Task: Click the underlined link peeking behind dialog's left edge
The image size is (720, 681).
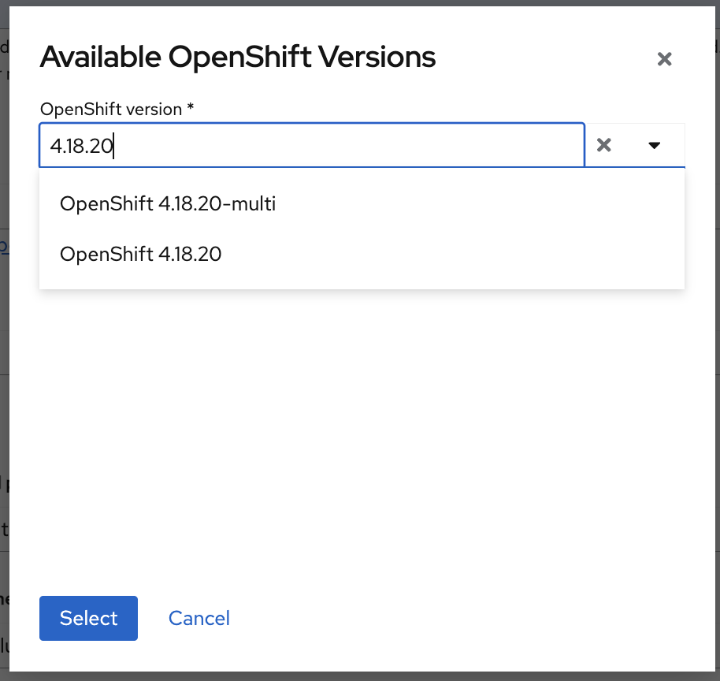Action: pyautogui.click(x=4, y=247)
